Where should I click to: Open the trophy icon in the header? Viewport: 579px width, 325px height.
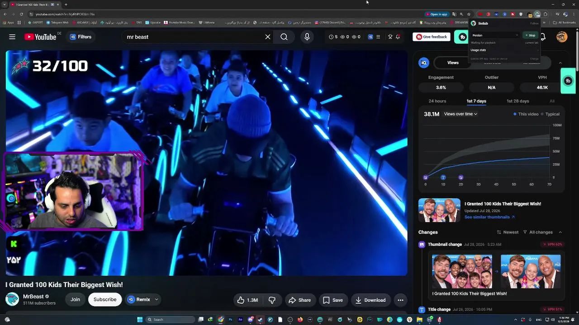(390, 37)
